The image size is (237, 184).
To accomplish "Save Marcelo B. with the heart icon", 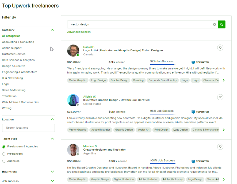I will click(220, 146).
